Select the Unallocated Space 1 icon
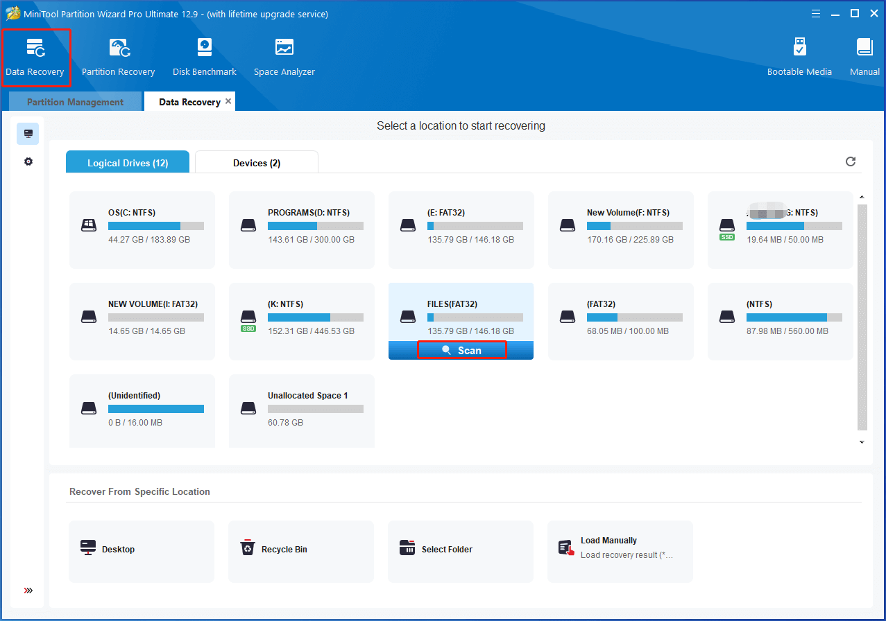This screenshot has width=886, height=621. tap(248, 408)
